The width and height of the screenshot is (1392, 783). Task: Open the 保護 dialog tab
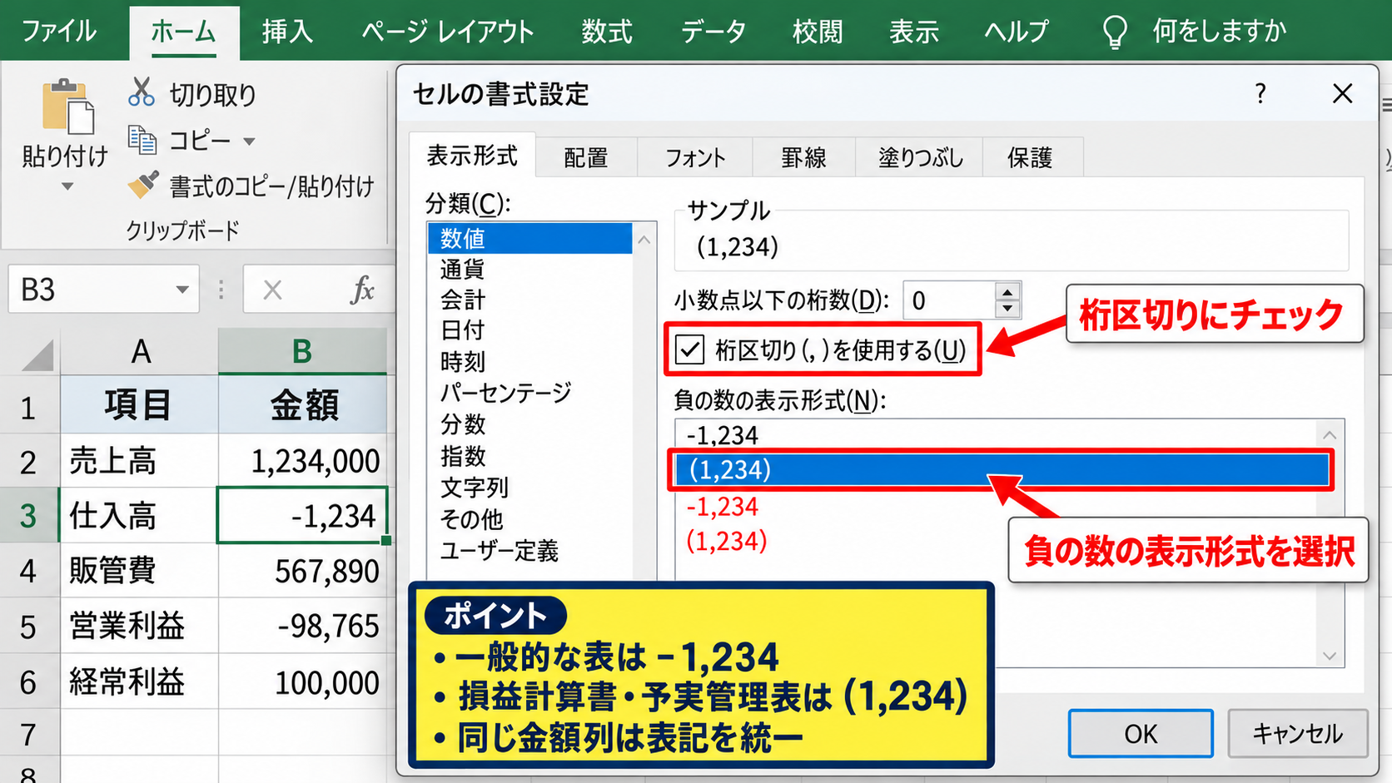1031,157
